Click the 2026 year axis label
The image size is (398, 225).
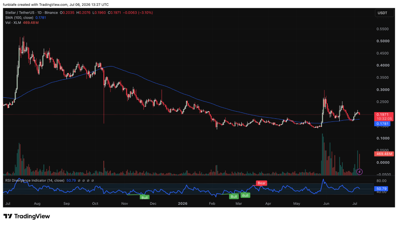tap(183, 204)
